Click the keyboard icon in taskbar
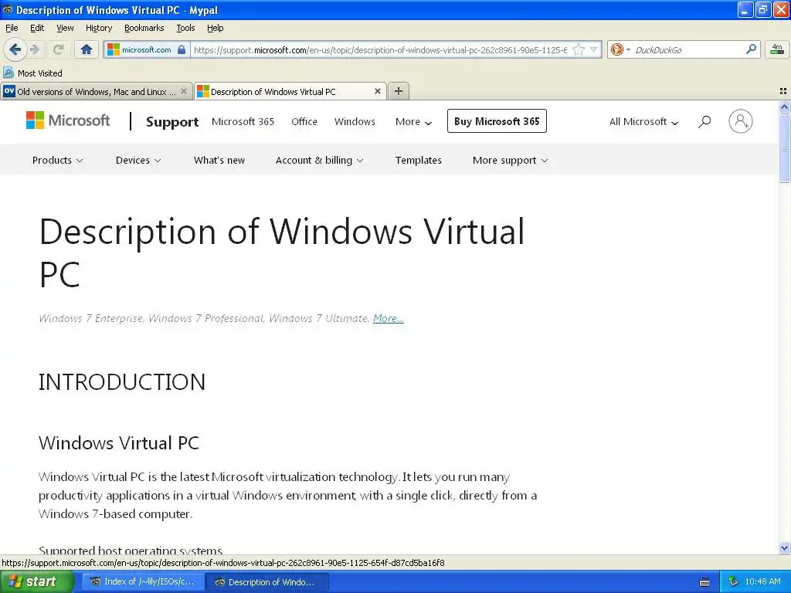 click(x=704, y=582)
